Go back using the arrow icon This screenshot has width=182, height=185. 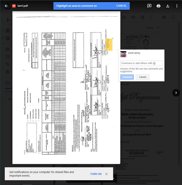point(6,6)
